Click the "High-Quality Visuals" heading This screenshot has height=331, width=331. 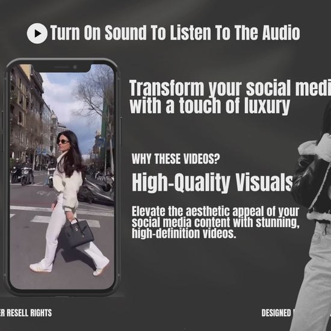click(x=212, y=182)
